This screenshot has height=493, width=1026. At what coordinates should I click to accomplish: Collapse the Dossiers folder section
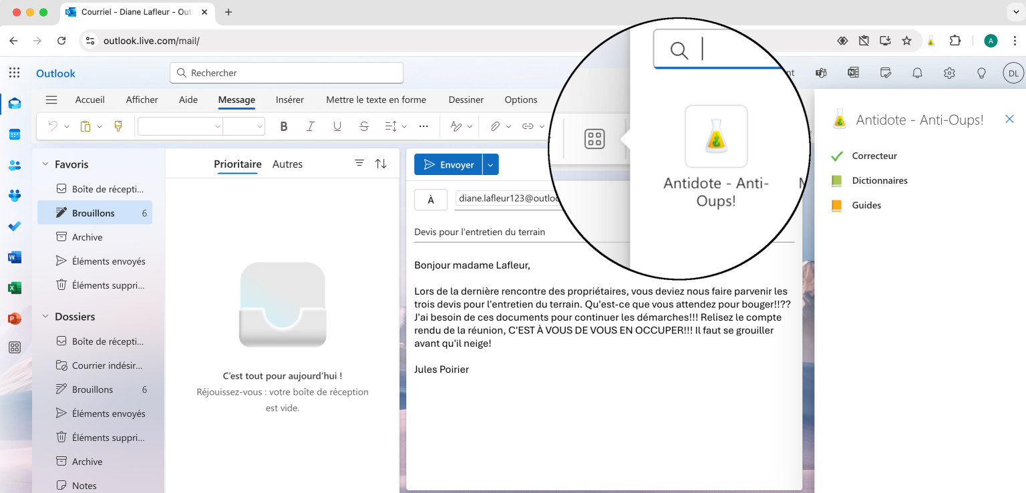pyautogui.click(x=45, y=317)
